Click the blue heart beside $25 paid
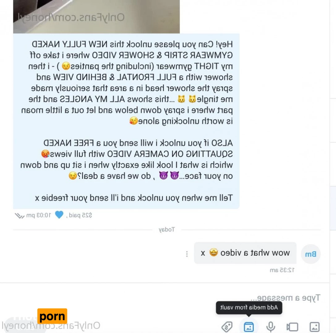 [x=59, y=215]
